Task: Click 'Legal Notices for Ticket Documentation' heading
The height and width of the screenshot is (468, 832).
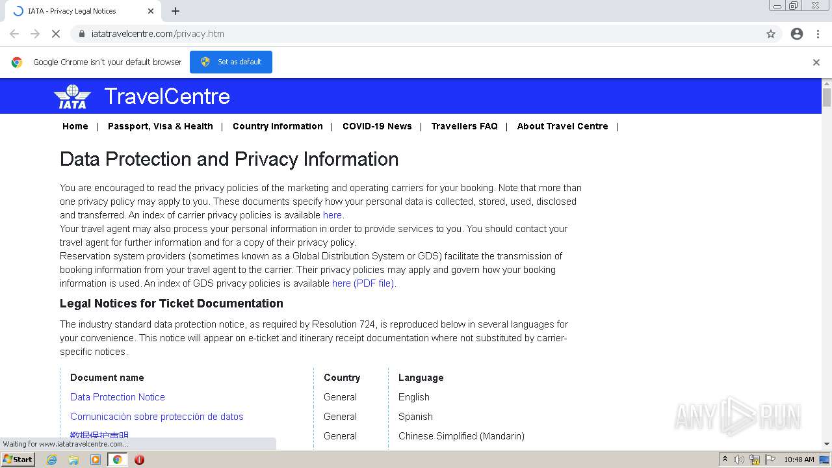Action: (172, 304)
